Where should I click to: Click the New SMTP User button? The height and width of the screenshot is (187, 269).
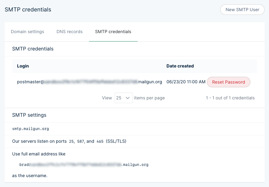tap(242, 10)
